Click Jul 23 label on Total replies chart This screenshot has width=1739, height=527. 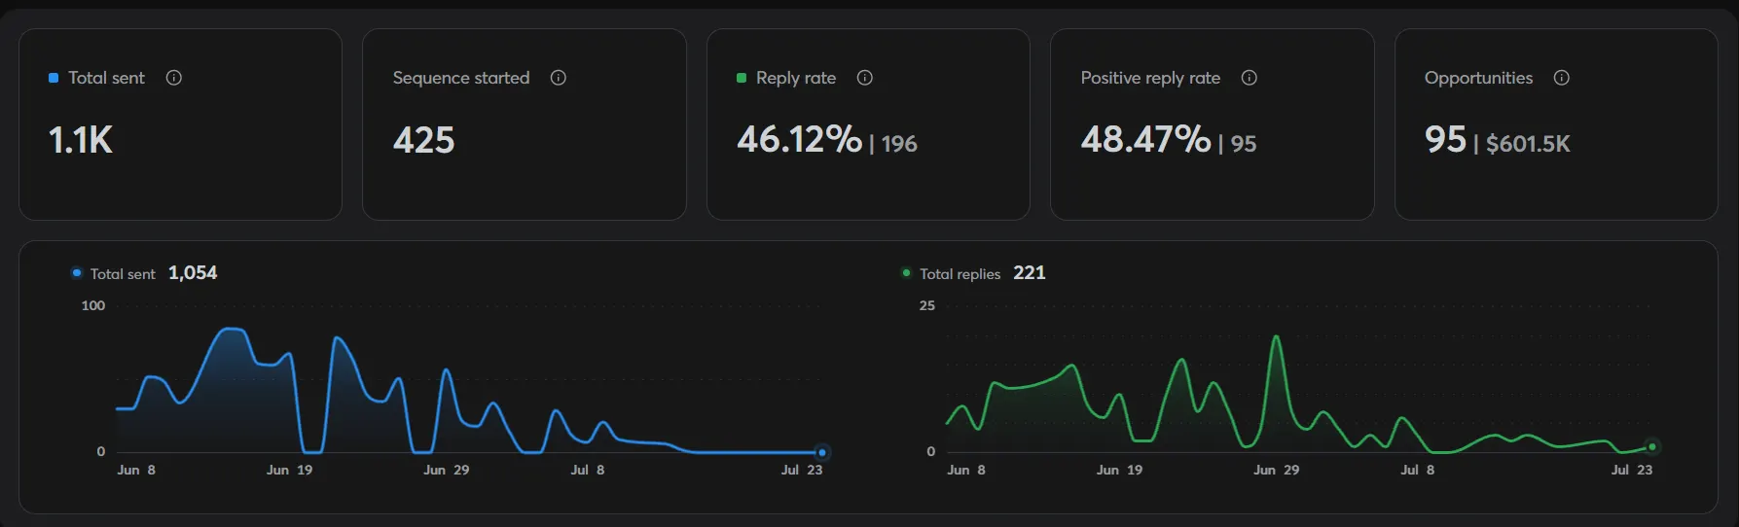tap(1632, 470)
